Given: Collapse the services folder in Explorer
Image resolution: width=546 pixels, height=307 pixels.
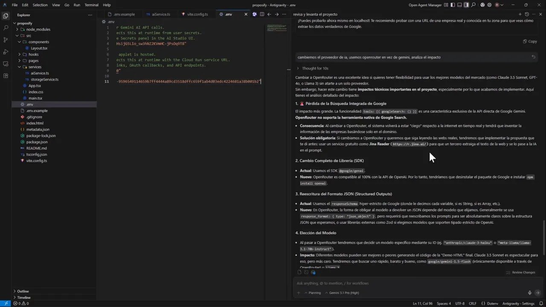Looking at the screenshot, I should (35, 67).
